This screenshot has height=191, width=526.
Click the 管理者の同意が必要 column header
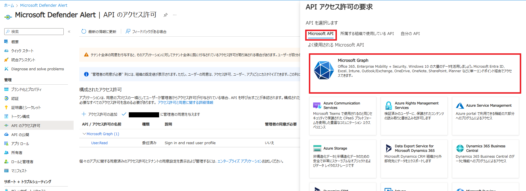coord(281,124)
